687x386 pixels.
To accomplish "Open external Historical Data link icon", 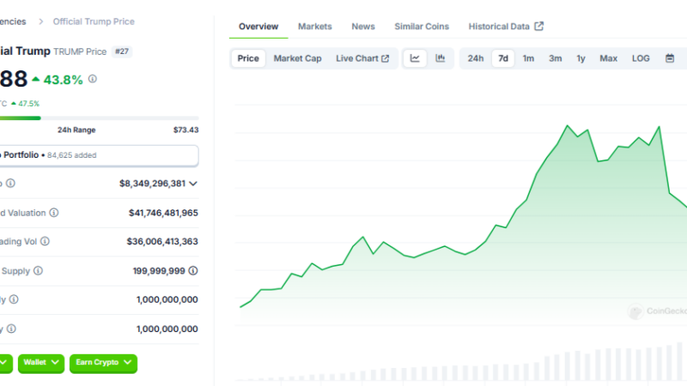I will 539,27.
